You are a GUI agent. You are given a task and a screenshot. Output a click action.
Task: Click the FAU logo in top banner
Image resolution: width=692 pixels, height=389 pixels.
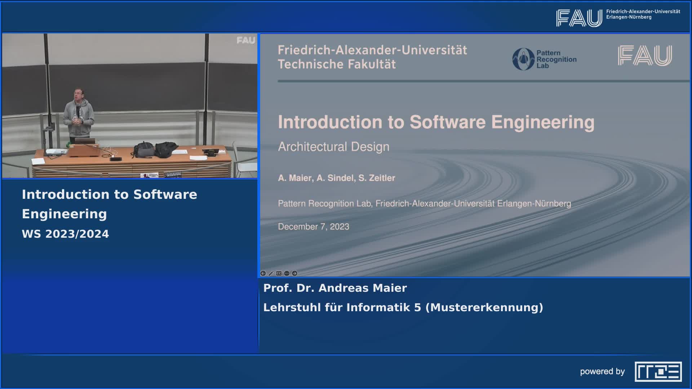(579, 18)
